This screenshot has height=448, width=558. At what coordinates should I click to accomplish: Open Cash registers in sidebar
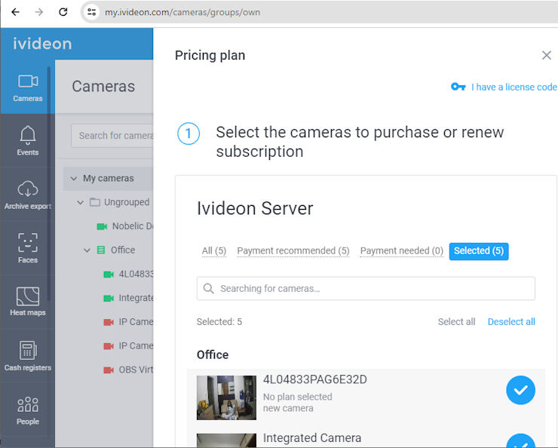(28, 356)
